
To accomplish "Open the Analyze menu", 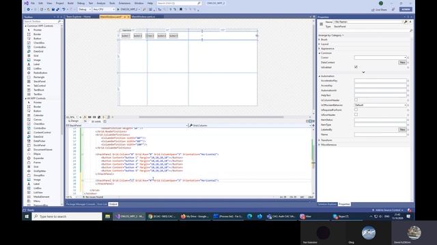I will coord(101,3).
